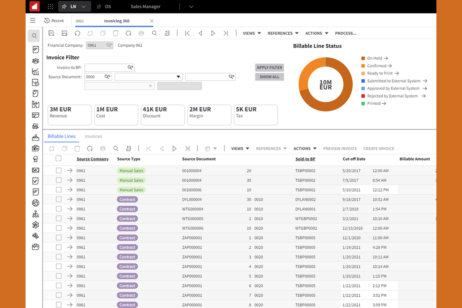Image resolution: width=462 pixels, height=308 pixels.
Task: Open the top VIEWS dropdown
Action: [x=252, y=33]
